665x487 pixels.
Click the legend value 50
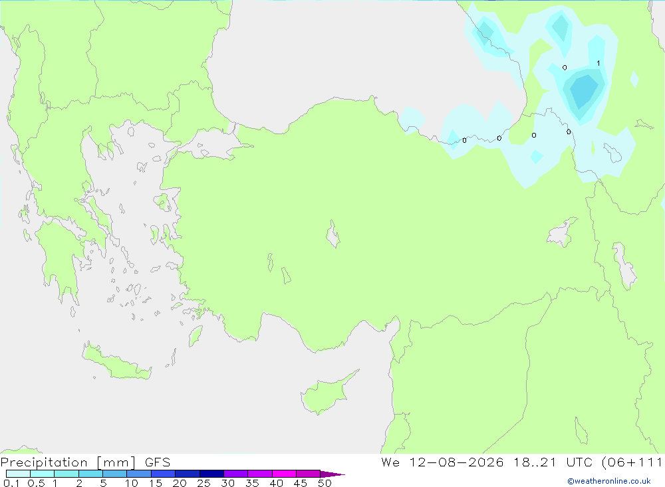coord(325,483)
